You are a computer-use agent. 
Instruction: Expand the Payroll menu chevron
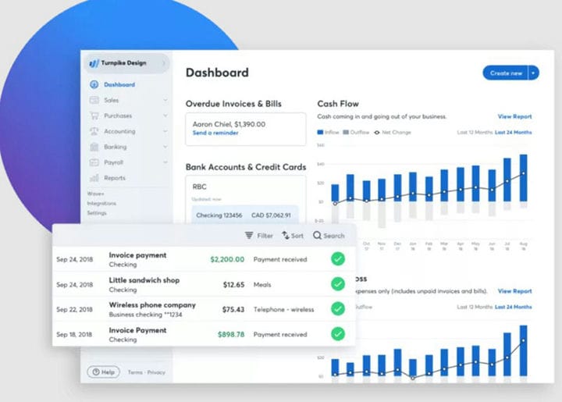(x=165, y=162)
